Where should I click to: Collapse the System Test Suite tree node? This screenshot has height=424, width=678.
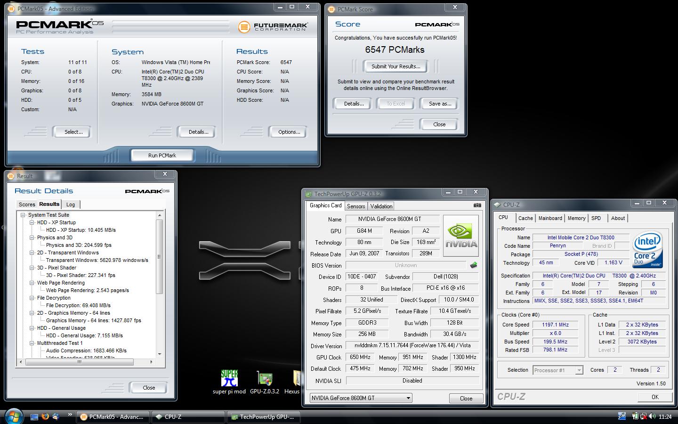coord(23,215)
